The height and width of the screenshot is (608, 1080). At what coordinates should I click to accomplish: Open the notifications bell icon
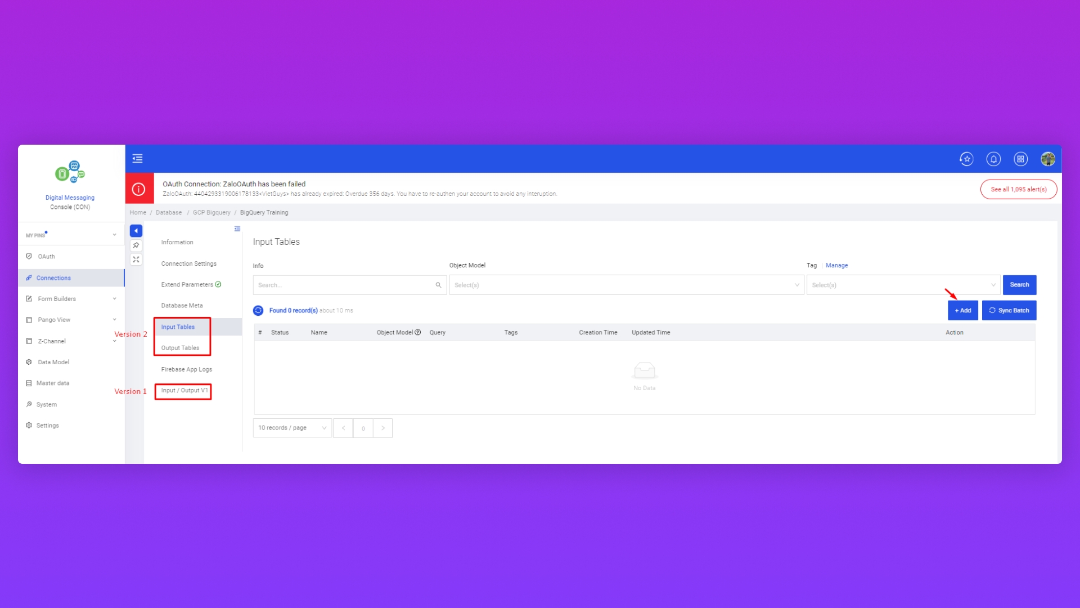tap(993, 159)
